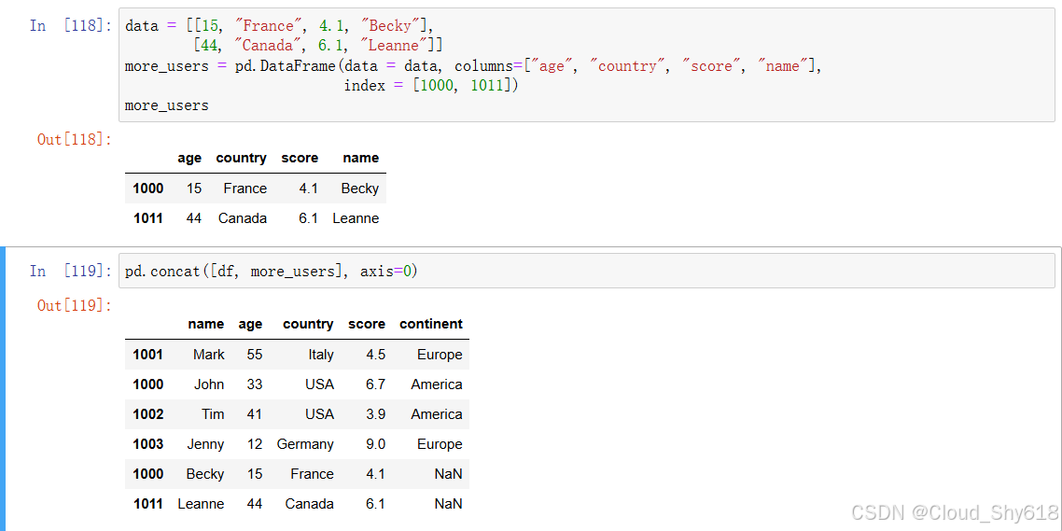Click the 'age' header in second table
The image size is (1062, 531).
251,325
